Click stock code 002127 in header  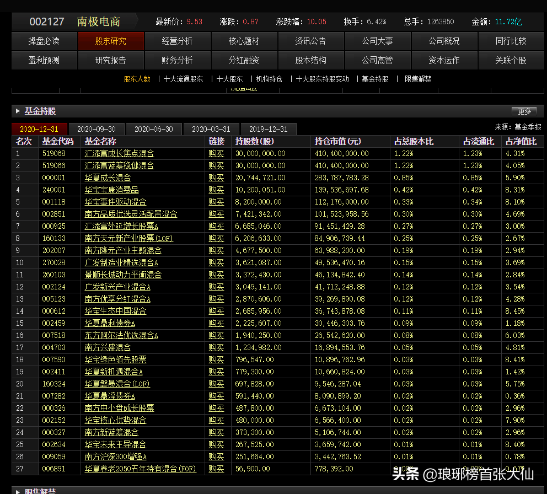[47, 22]
